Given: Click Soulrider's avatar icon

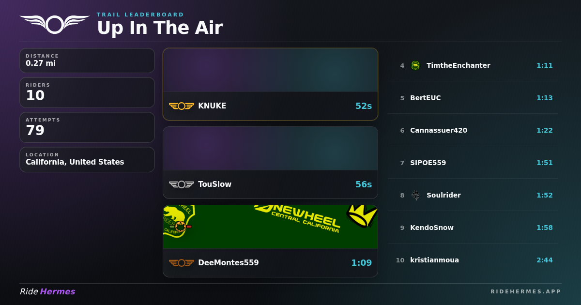Looking at the screenshot, I should [415, 195].
